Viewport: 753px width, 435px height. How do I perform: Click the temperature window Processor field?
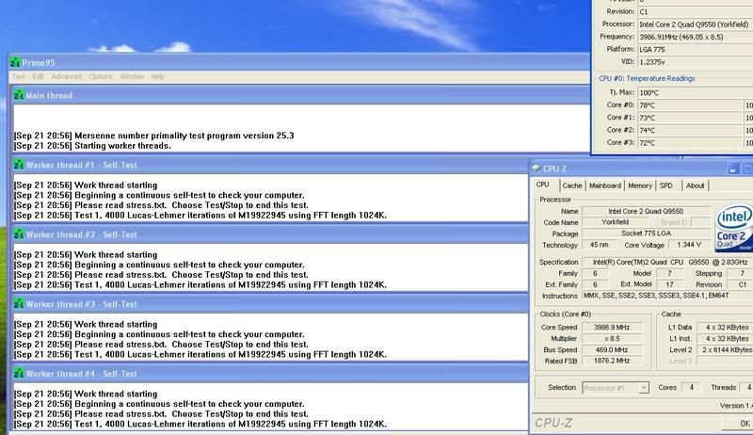[x=696, y=24]
